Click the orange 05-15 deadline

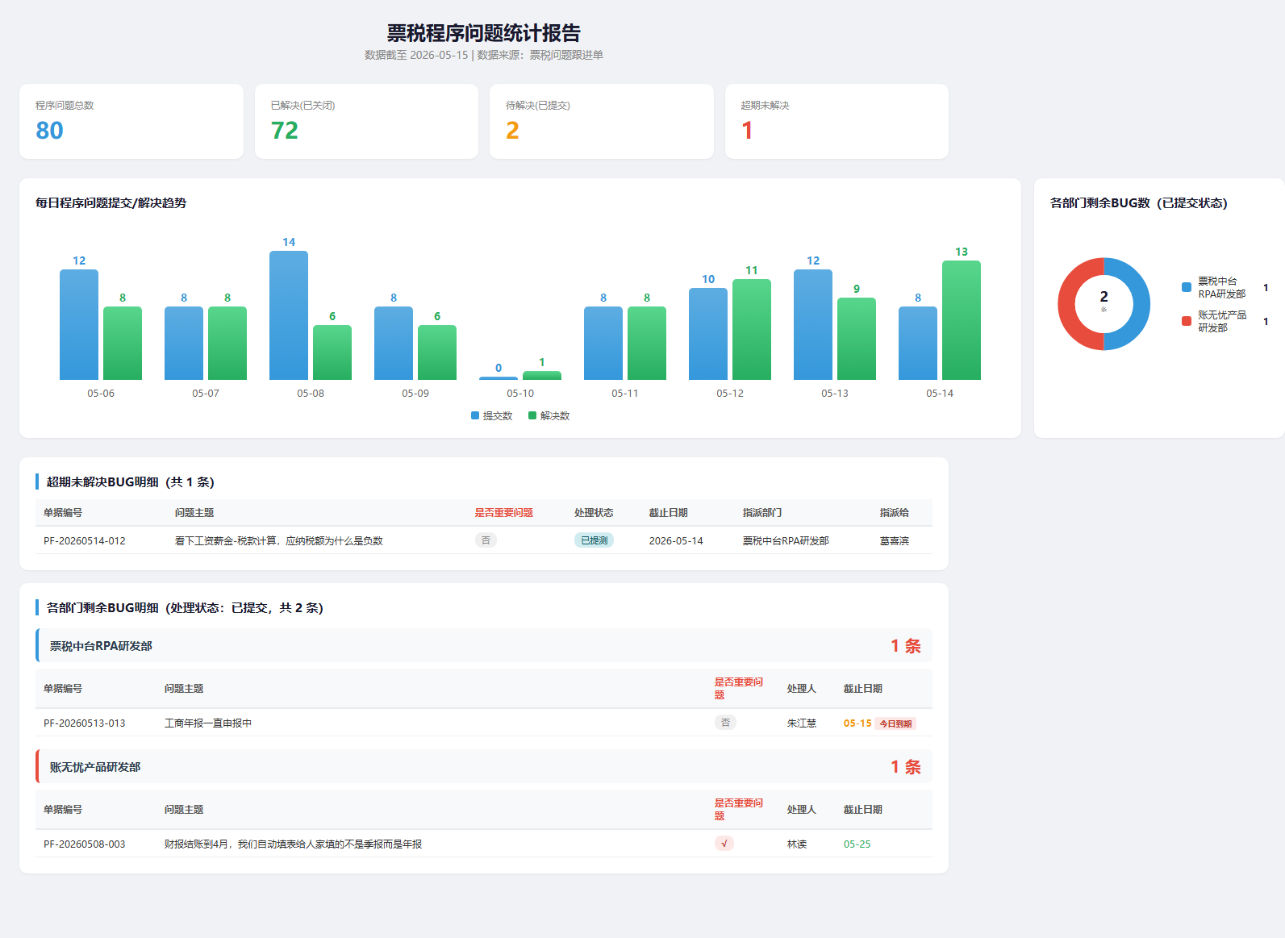[857, 723]
